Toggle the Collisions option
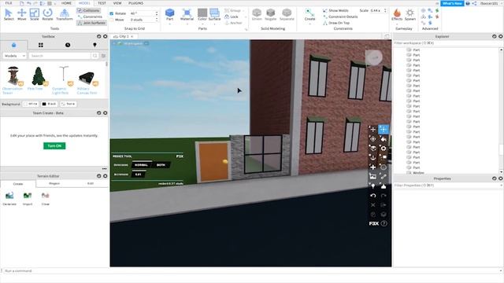This screenshot has width=504, height=283. (88, 10)
